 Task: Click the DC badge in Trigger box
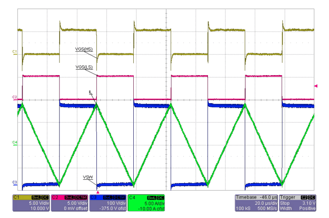(312, 198)
